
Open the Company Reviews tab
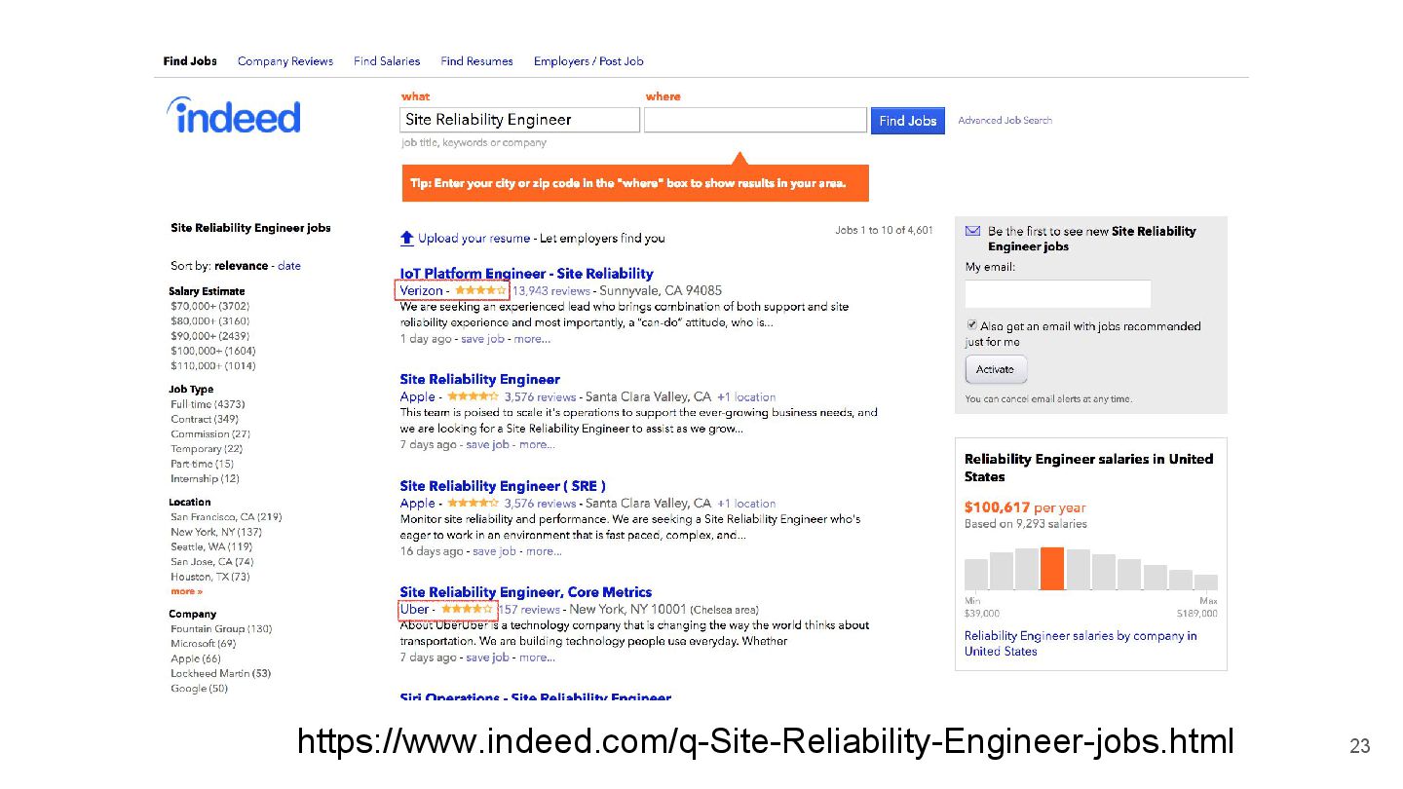pyautogui.click(x=285, y=61)
